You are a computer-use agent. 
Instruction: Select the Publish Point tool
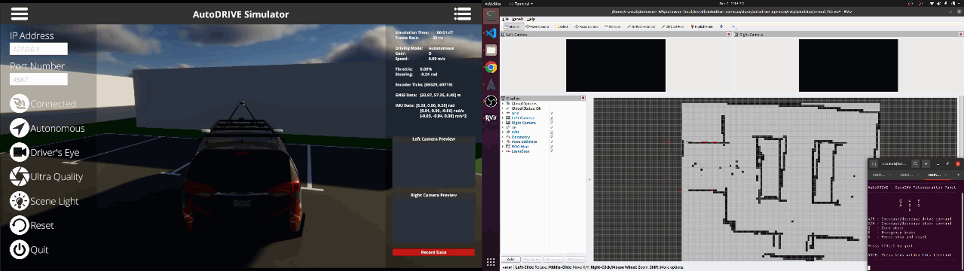[702, 26]
